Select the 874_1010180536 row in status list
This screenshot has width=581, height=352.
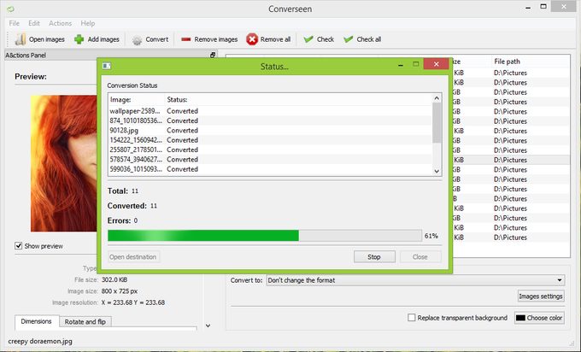pos(270,120)
